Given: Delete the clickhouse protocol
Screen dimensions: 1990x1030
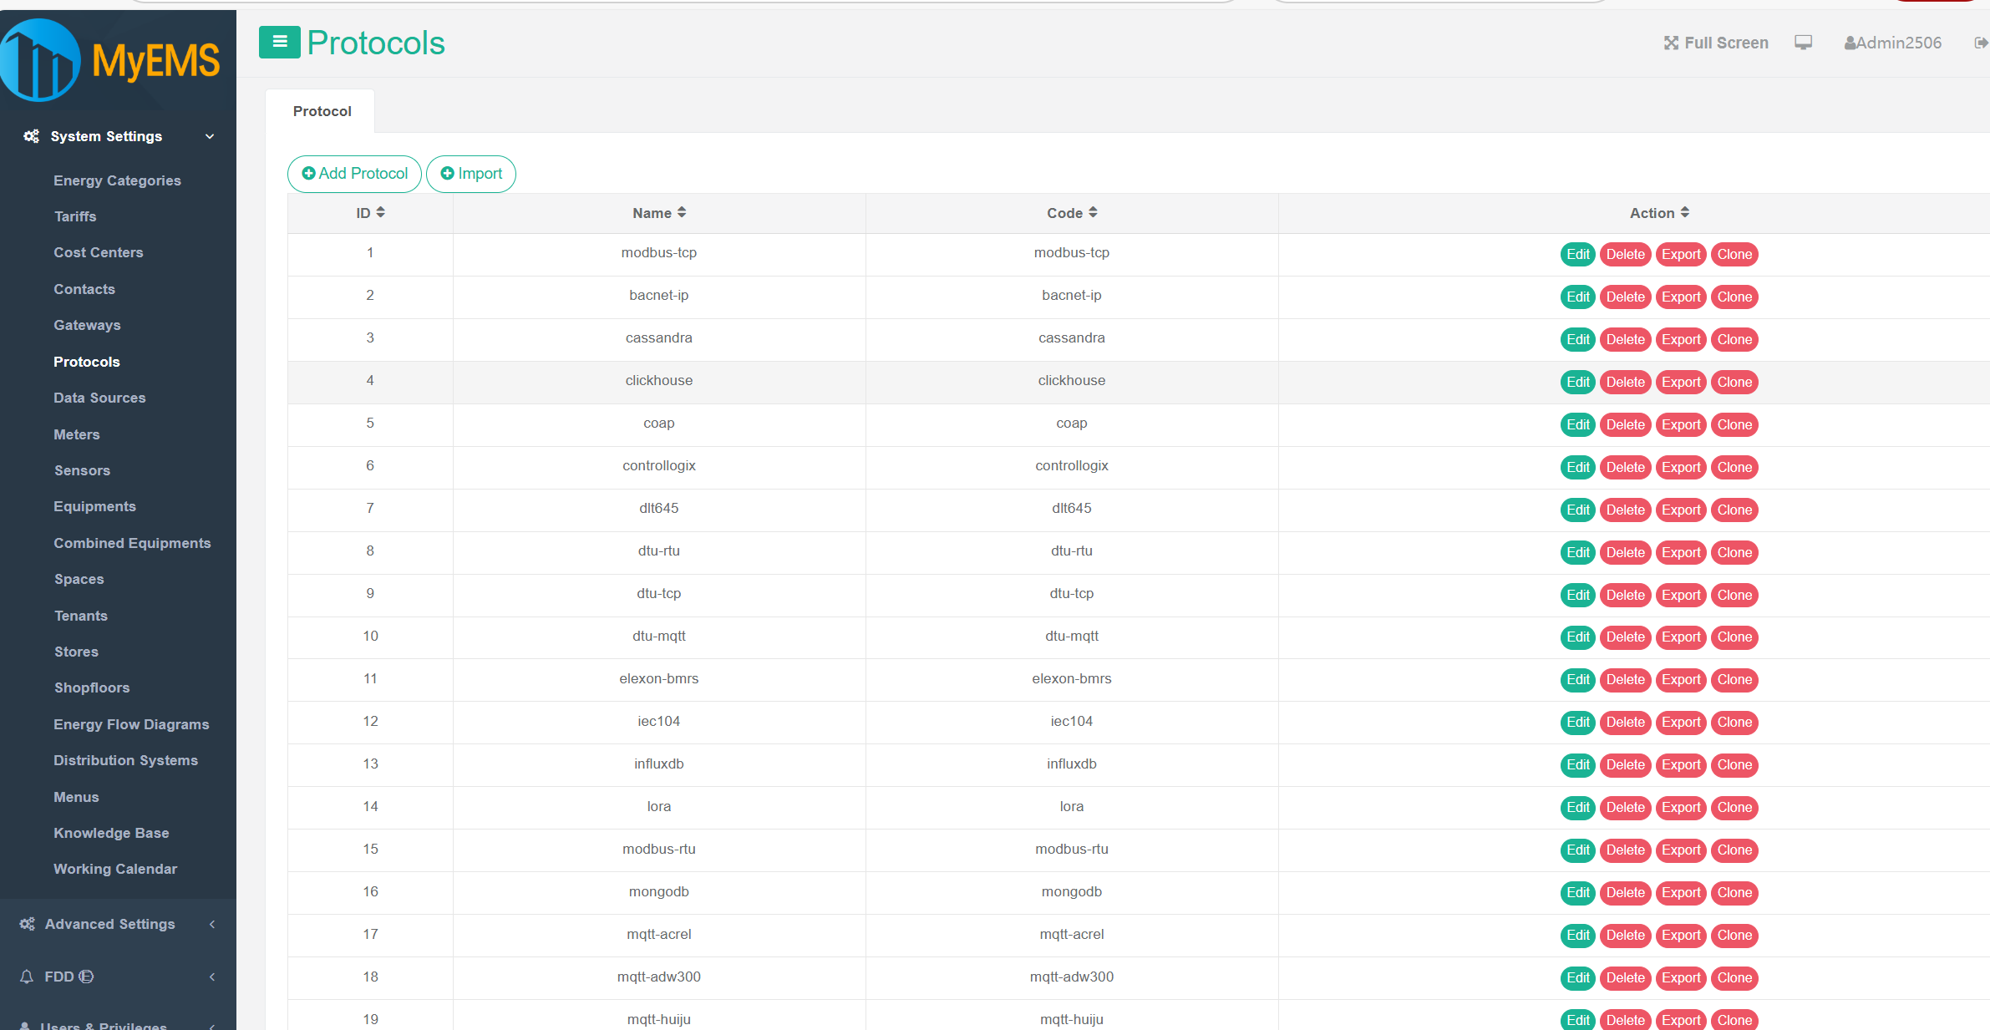Looking at the screenshot, I should (1625, 383).
